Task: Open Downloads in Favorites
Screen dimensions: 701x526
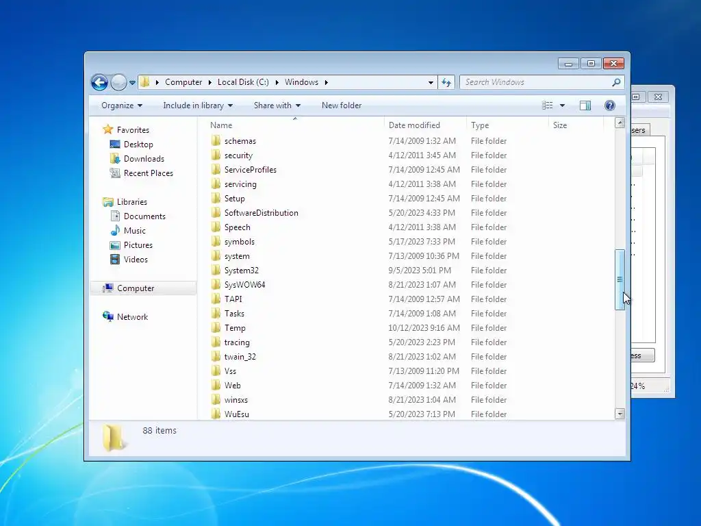Action: point(144,159)
